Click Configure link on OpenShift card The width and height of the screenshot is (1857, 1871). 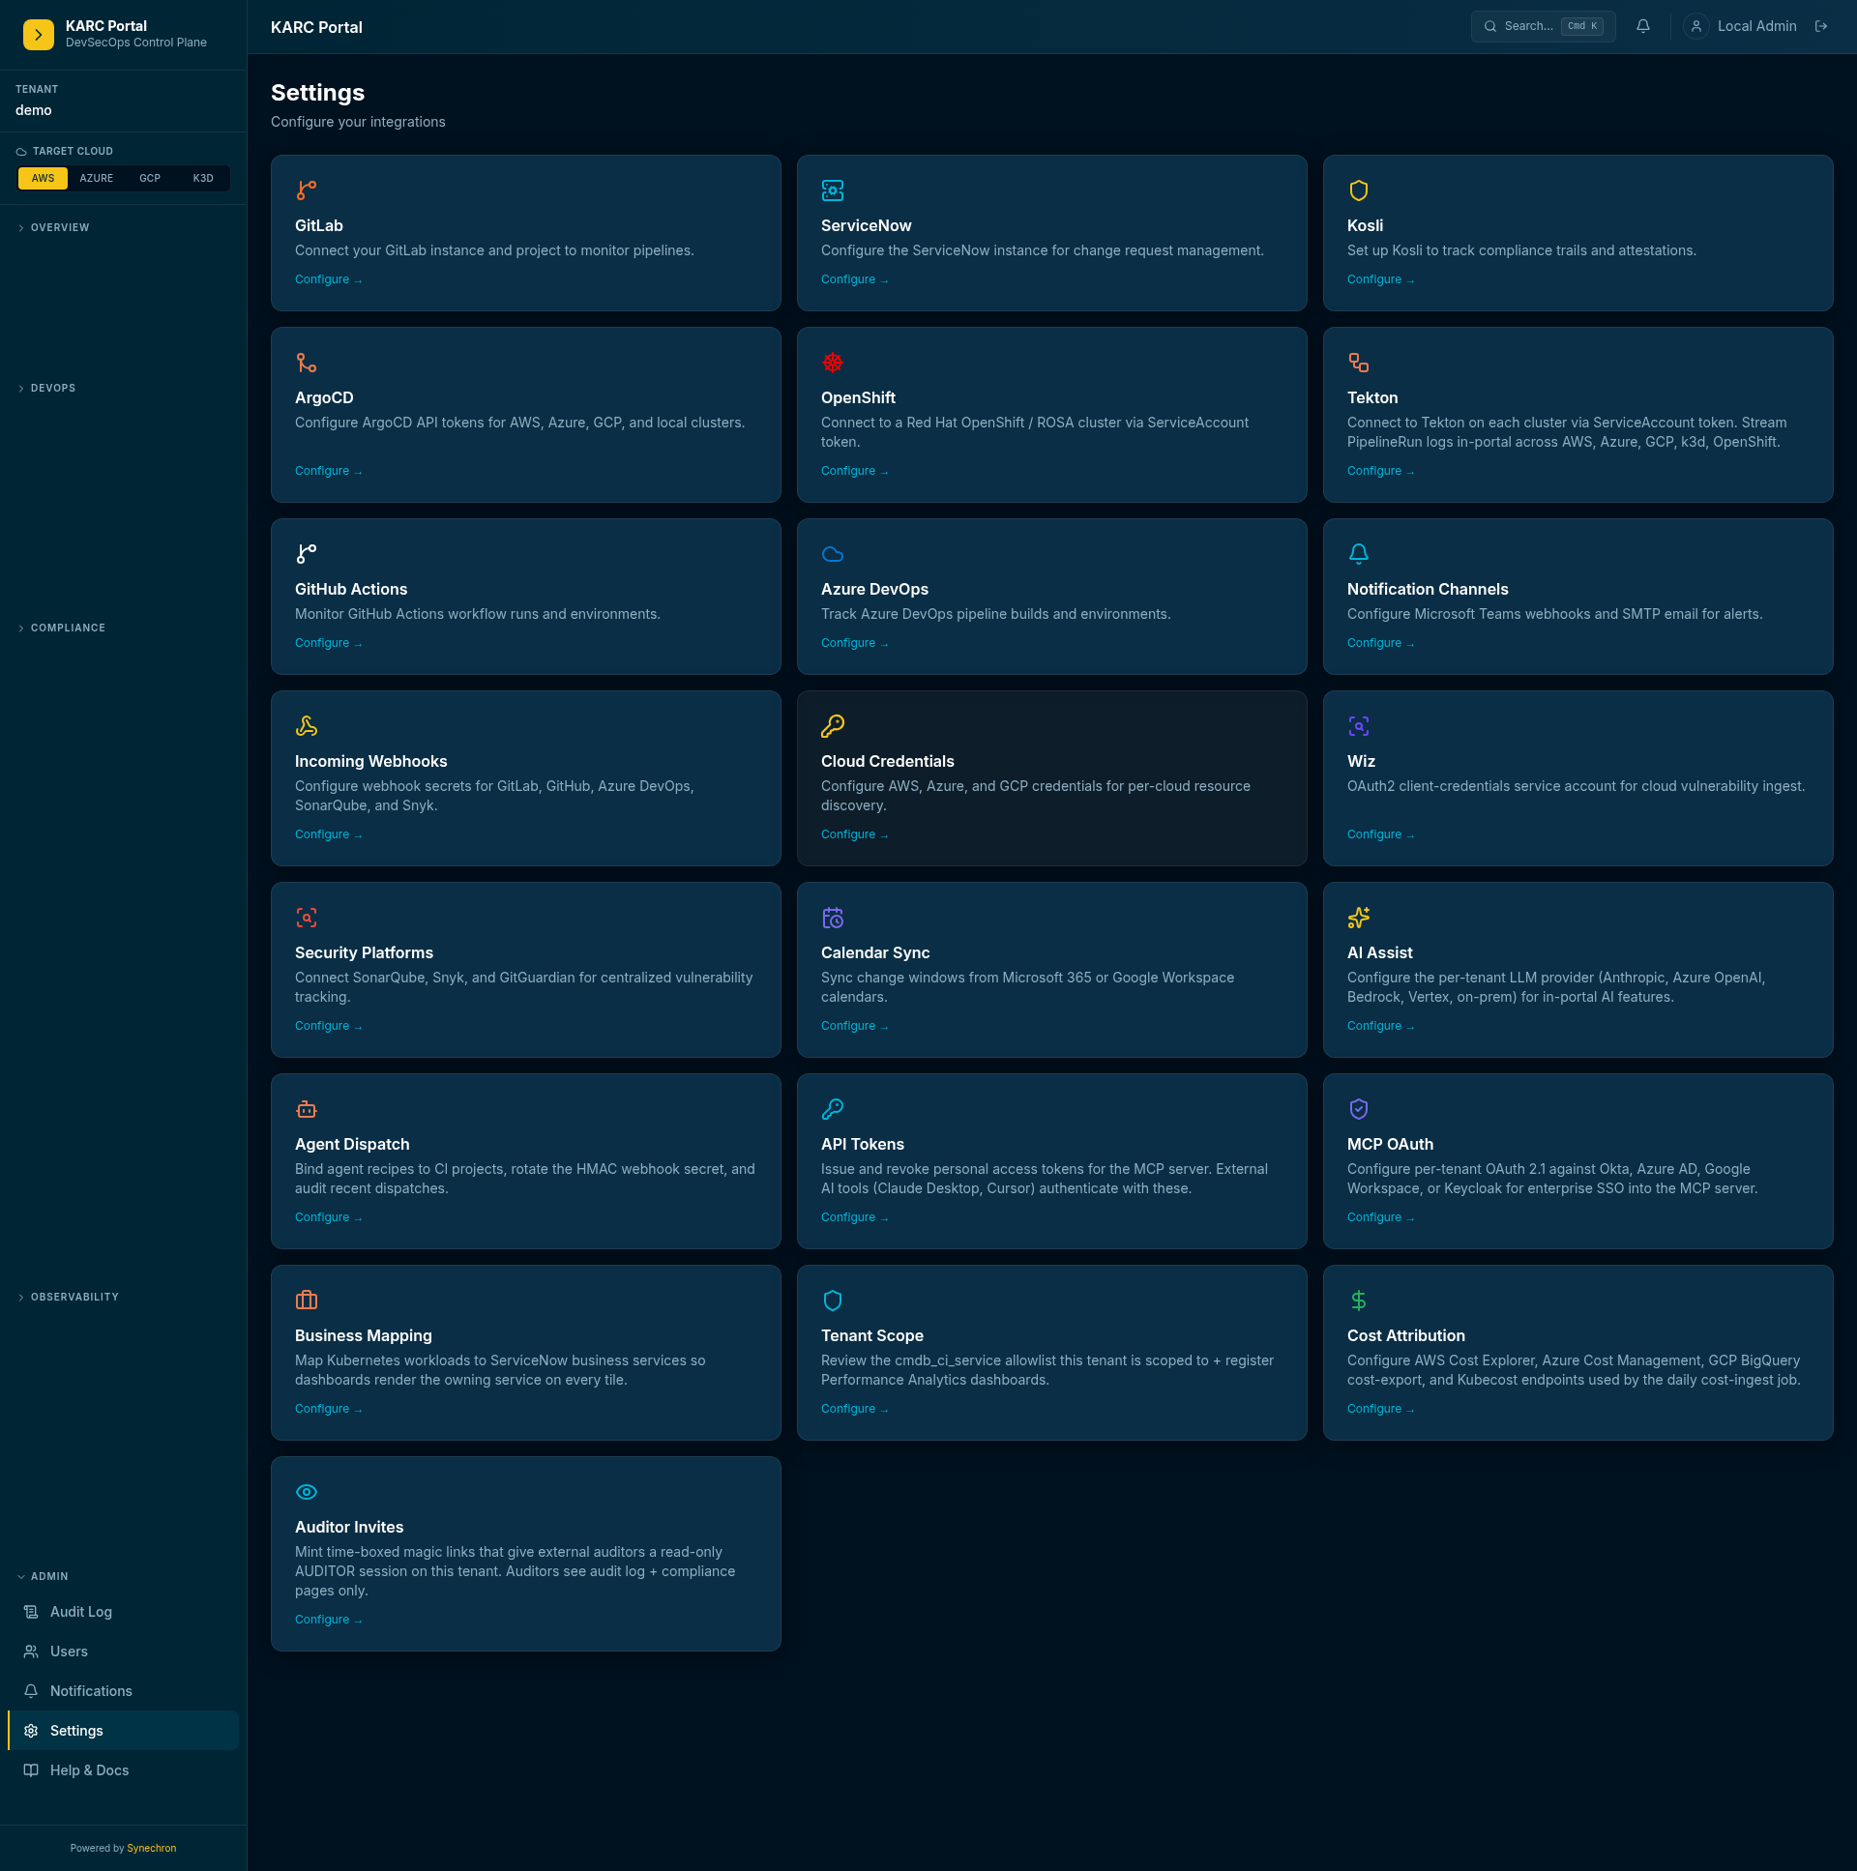[x=854, y=472]
